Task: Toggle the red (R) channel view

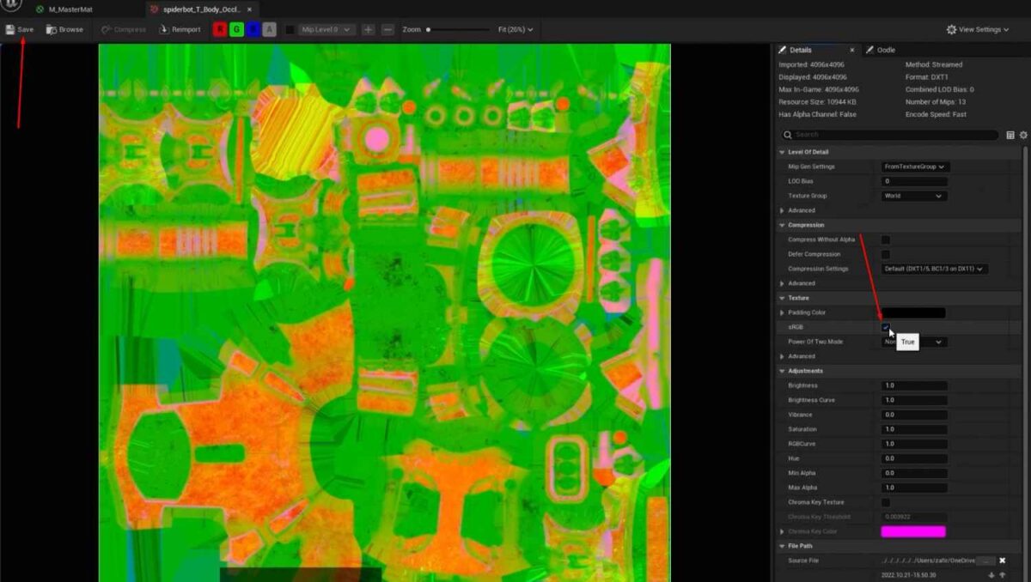Action: pos(218,28)
